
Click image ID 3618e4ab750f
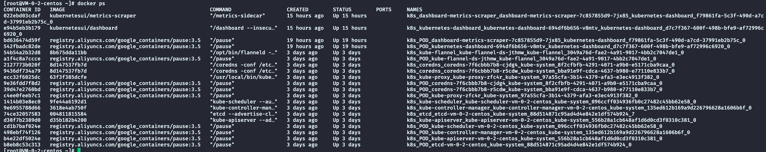click(68, 108)
